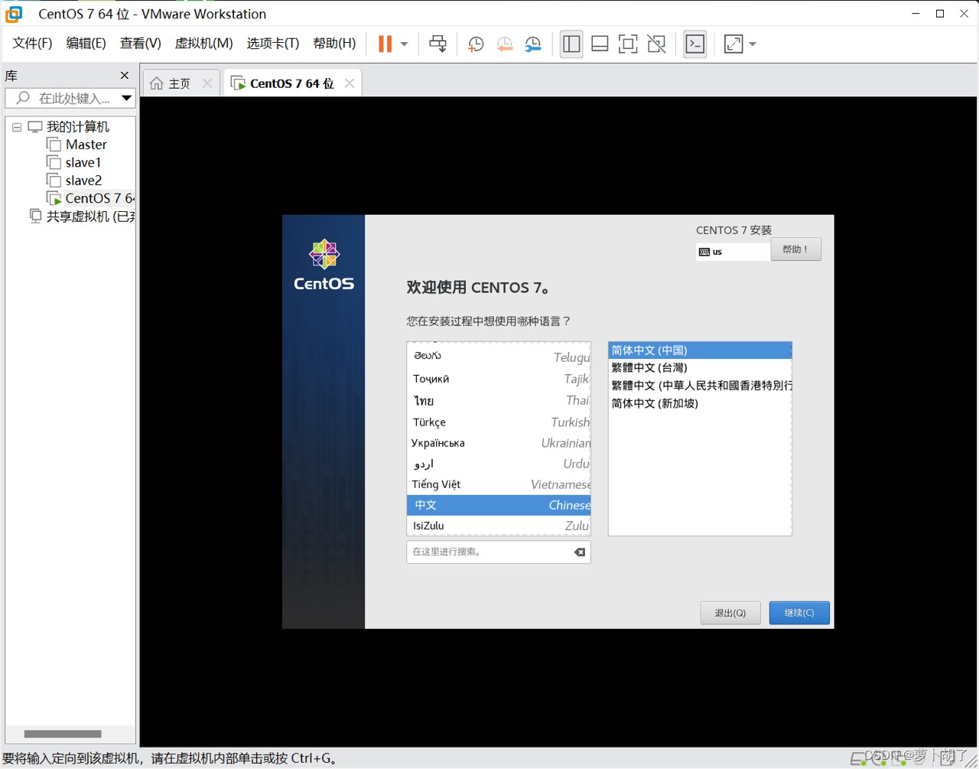Viewport: 979px width, 769px height.
Task: Close the 主页 tab
Action: (x=207, y=83)
